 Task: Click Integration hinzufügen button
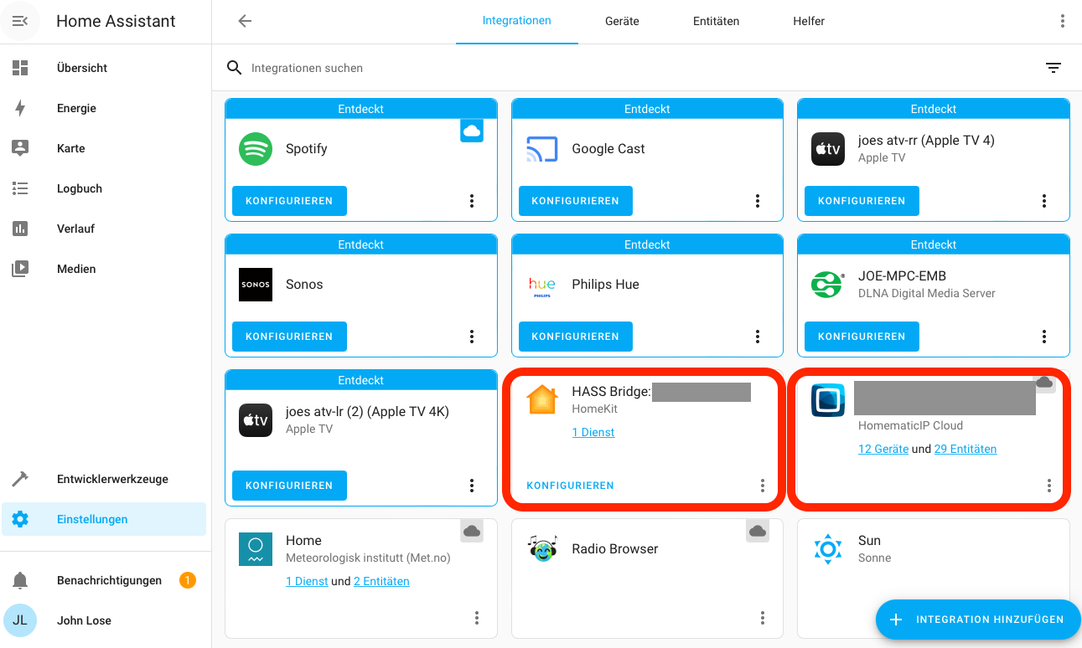click(978, 620)
